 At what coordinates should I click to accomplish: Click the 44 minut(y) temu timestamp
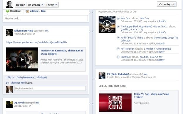[23, 34]
